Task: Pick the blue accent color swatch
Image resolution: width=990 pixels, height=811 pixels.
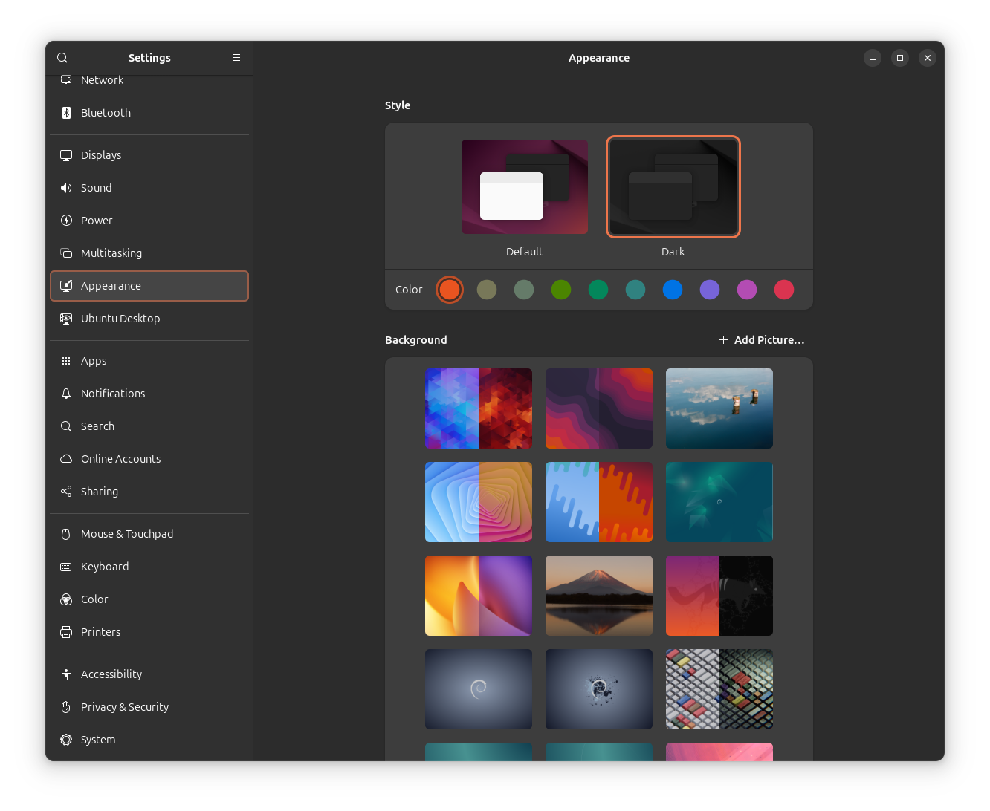Action: click(x=673, y=290)
